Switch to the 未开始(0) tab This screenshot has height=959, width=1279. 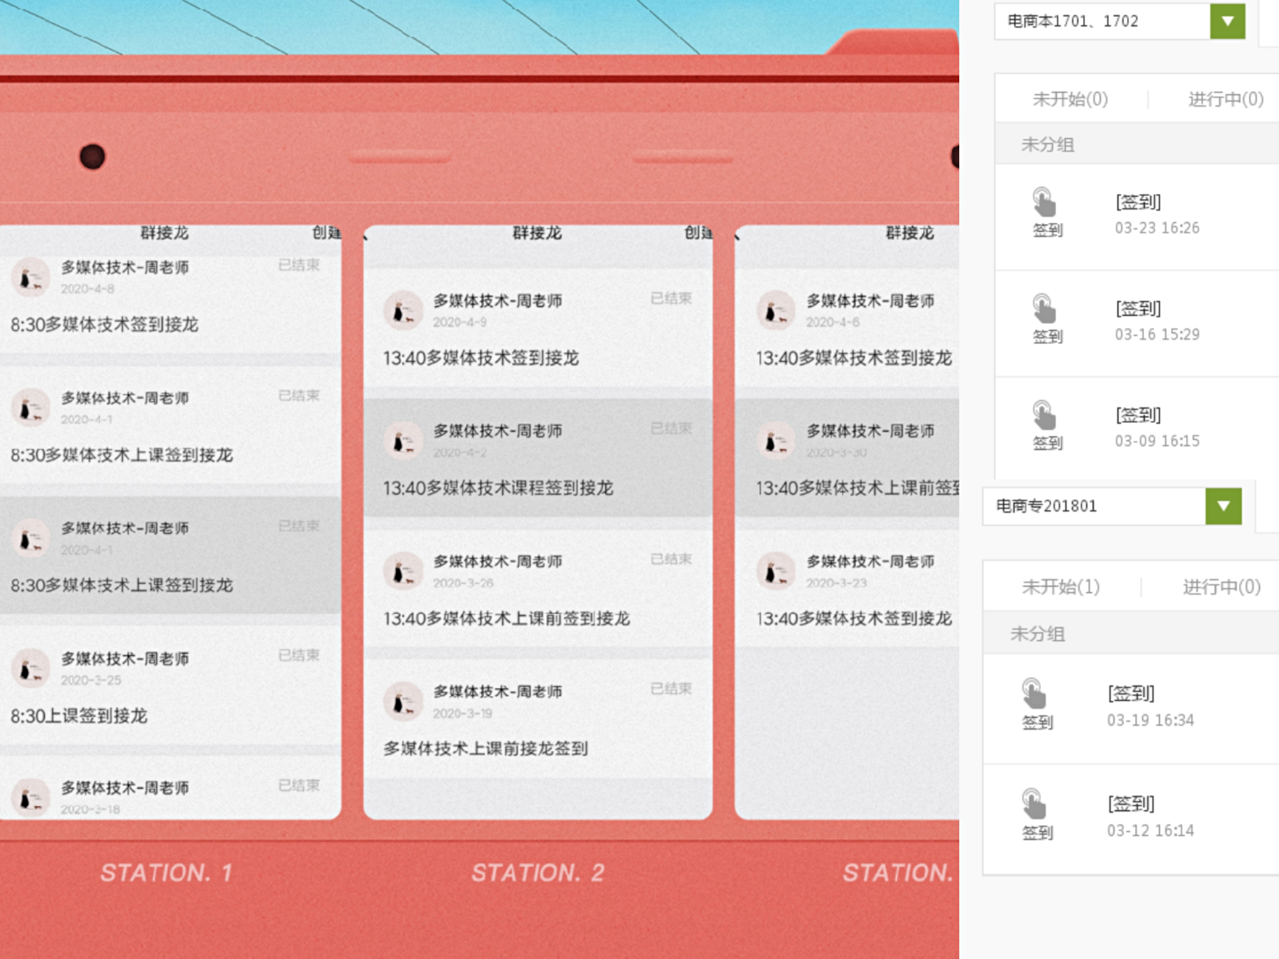(x=1070, y=100)
